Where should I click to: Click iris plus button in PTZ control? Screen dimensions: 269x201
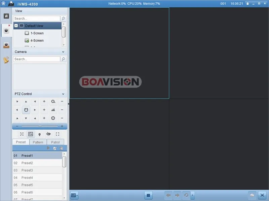click(x=44, y=118)
